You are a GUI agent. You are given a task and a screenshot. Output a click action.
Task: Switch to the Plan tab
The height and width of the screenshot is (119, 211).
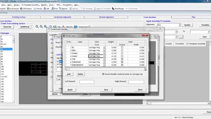194,17
